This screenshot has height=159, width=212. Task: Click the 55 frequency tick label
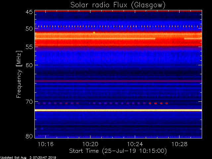pos(29,47)
